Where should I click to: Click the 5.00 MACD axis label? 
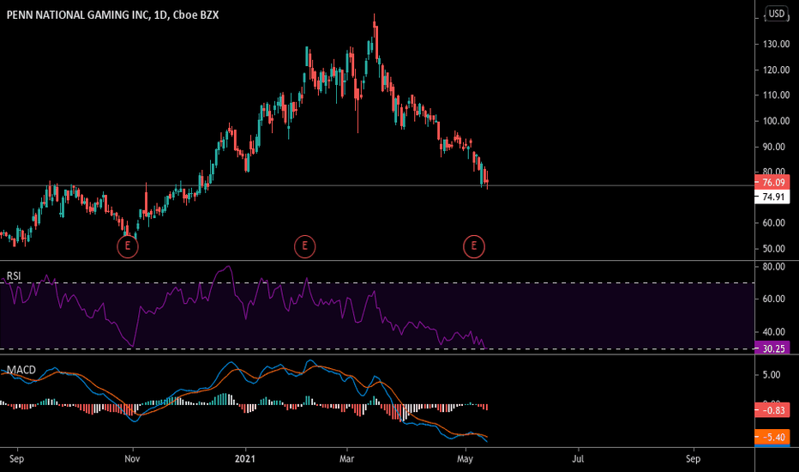772,375
